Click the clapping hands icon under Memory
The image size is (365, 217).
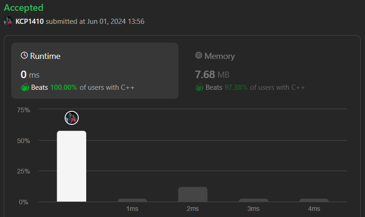199,87
